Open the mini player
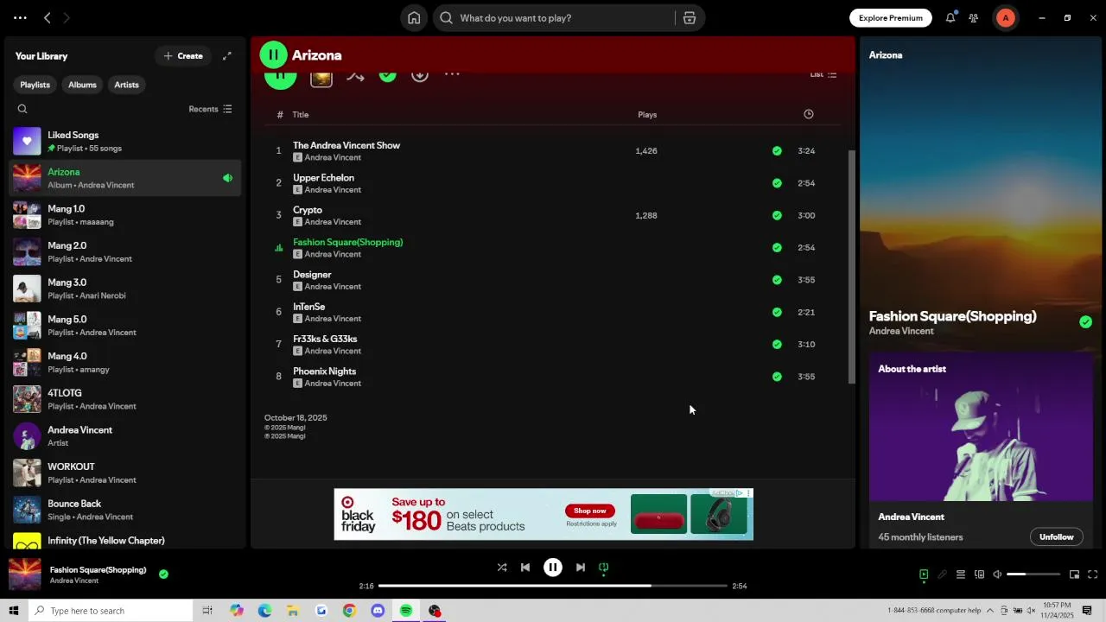 point(1074,574)
